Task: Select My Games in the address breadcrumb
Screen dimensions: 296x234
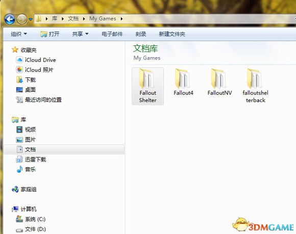Action: 103,18
